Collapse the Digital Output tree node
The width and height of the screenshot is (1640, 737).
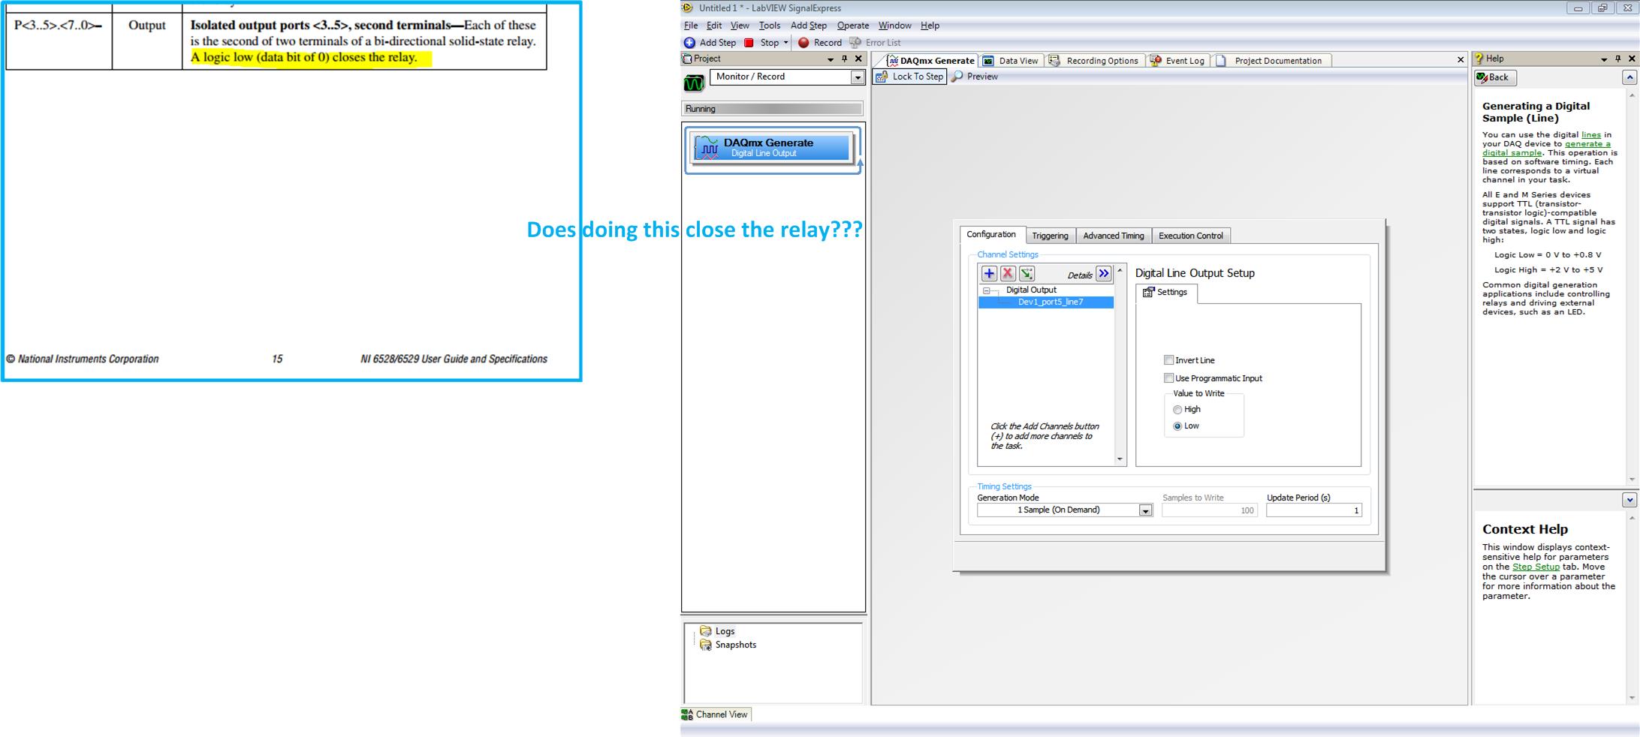coord(986,290)
